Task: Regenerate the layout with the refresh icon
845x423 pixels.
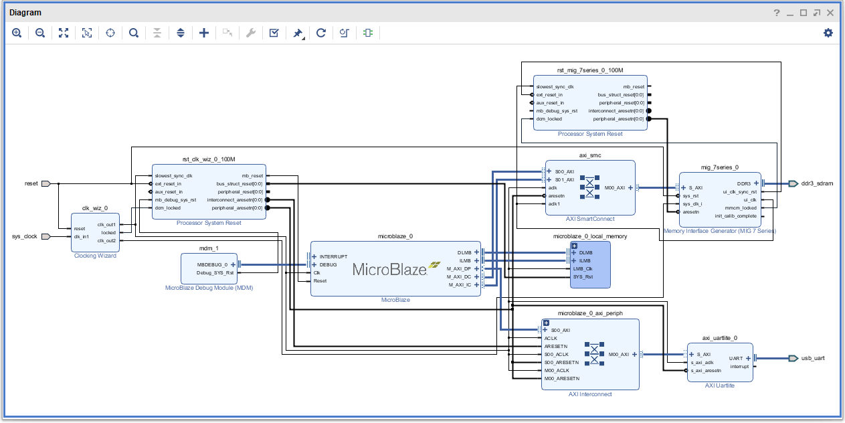Action: click(x=321, y=33)
